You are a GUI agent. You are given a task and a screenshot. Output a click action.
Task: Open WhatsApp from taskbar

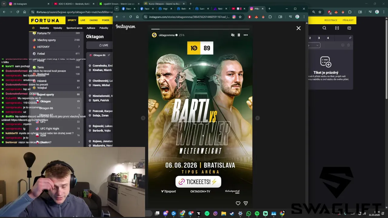point(249,213)
